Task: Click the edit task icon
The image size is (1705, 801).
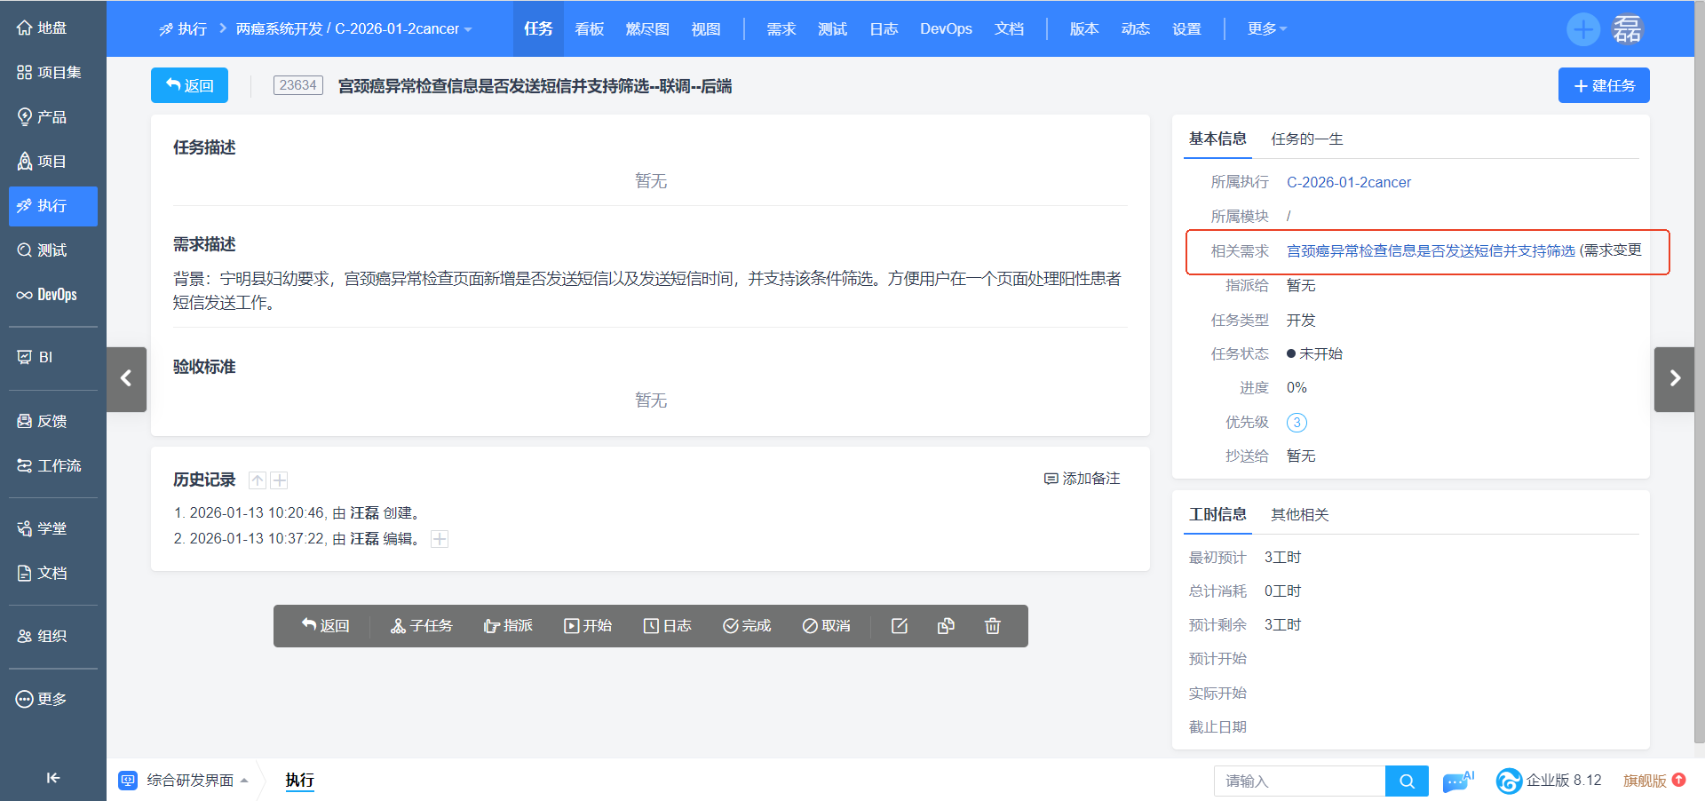Action: [899, 626]
